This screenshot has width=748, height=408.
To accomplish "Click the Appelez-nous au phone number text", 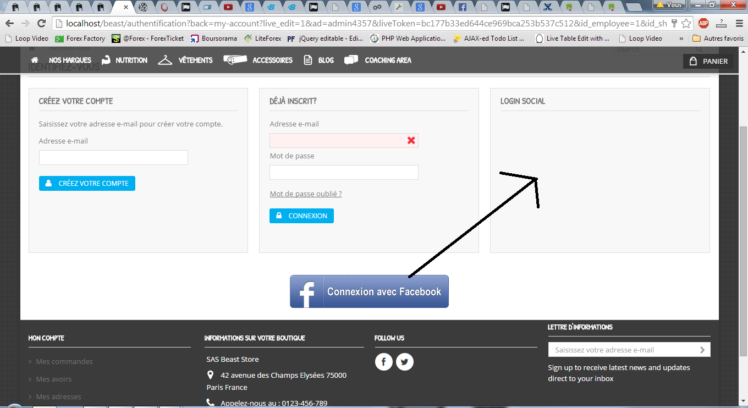I will 274,403.
